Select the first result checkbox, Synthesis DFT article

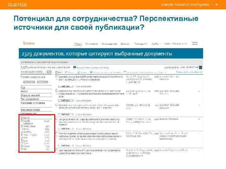click(x=56, y=77)
